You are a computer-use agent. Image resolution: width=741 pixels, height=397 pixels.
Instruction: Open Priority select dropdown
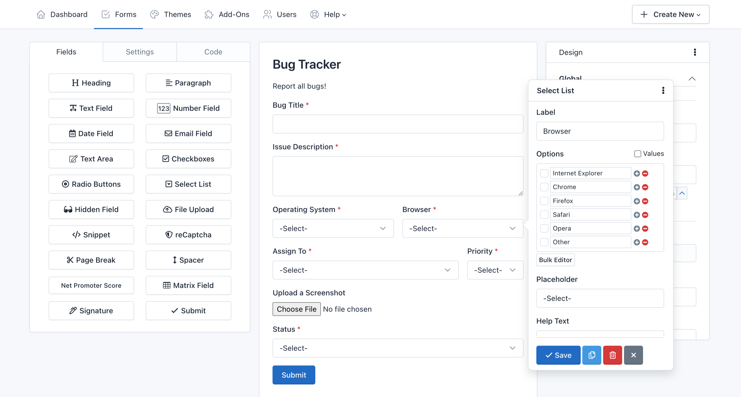(495, 270)
